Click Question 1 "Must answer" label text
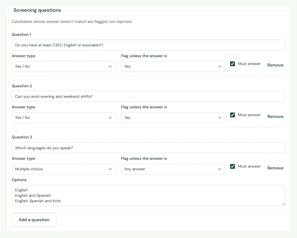Image resolution: width=297 pixels, height=238 pixels. (x=249, y=64)
